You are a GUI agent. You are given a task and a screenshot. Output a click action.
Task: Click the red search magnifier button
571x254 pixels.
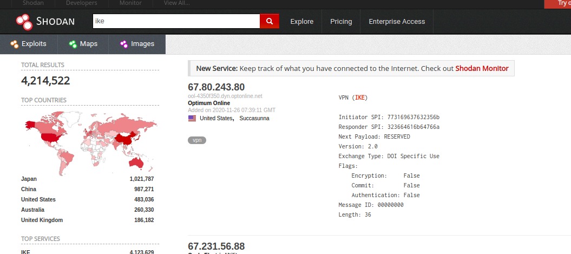pyautogui.click(x=270, y=21)
